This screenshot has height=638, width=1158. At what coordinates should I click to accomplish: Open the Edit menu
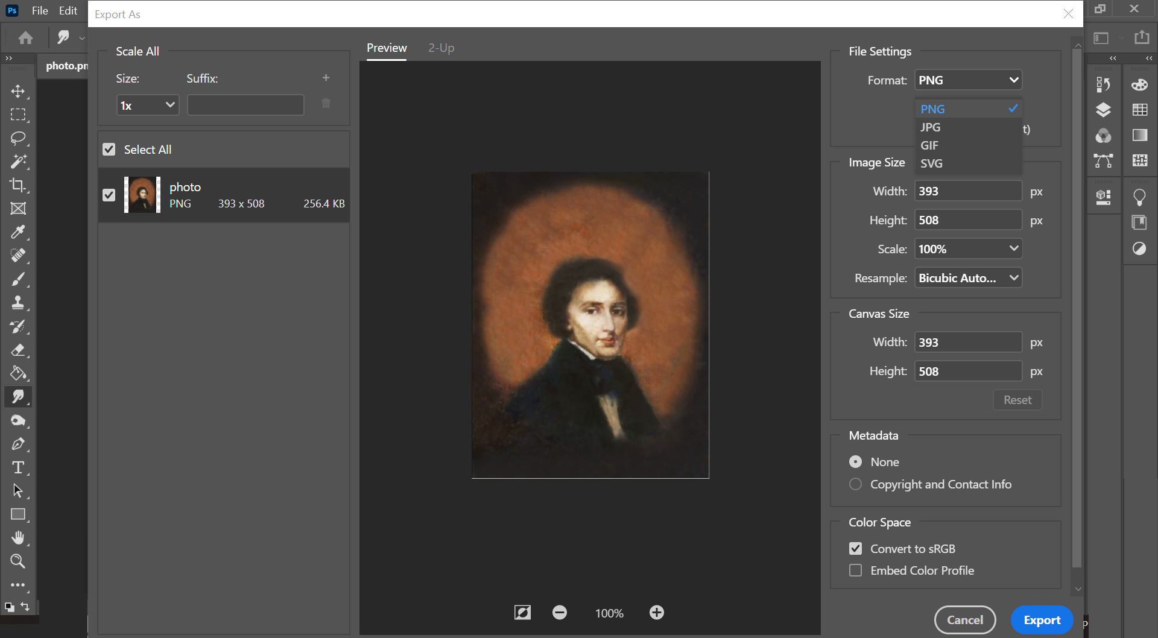[x=68, y=11]
